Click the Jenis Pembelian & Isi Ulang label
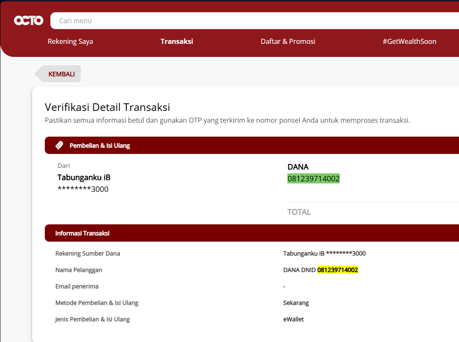Viewport: 459px width, 342px height. click(x=92, y=319)
